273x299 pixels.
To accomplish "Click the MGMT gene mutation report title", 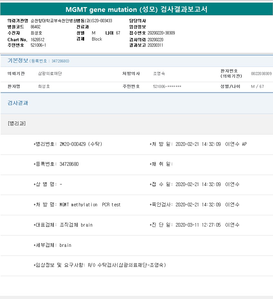I will click(x=136, y=9).
